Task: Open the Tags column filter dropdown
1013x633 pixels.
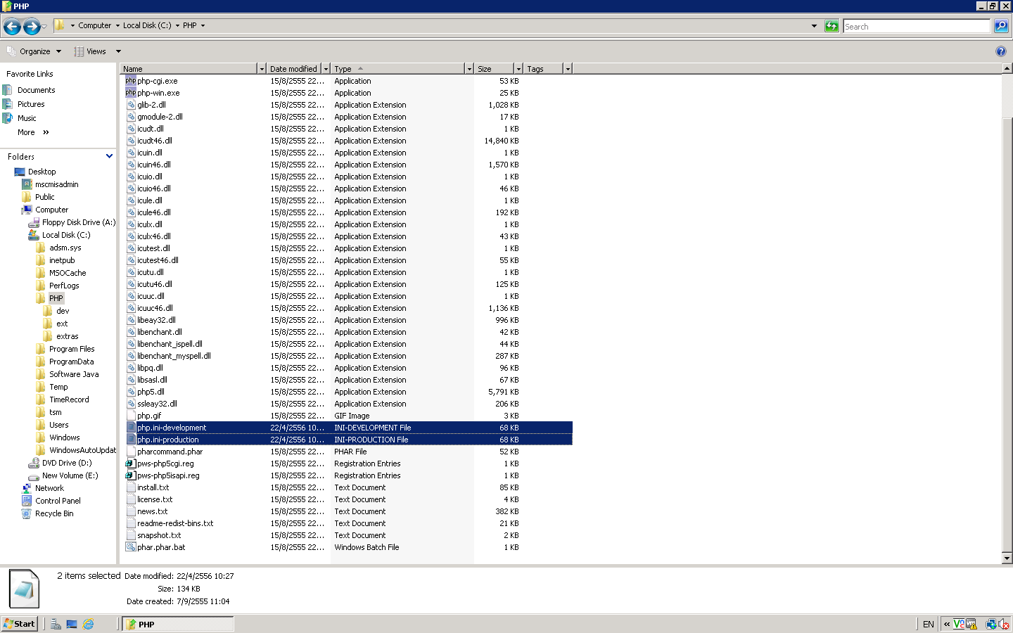Action: click(568, 69)
